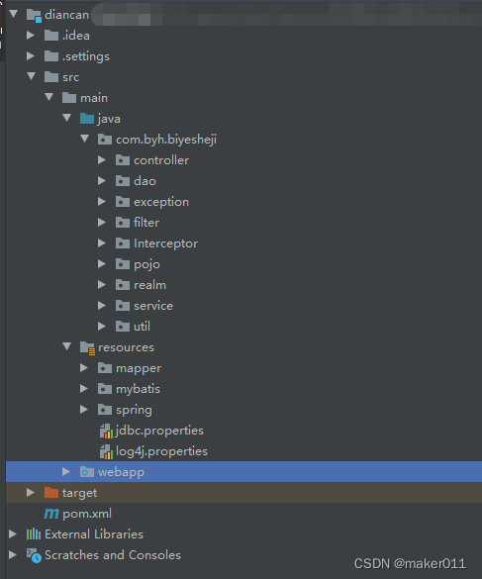This screenshot has height=579, width=482.
Task: Select the 'log4j.properties' file name
Action: (161, 451)
